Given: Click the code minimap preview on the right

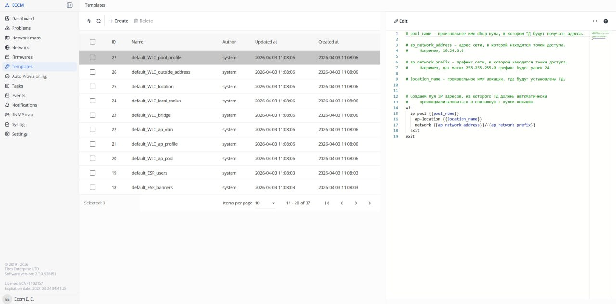Looking at the screenshot, I should (599, 36).
